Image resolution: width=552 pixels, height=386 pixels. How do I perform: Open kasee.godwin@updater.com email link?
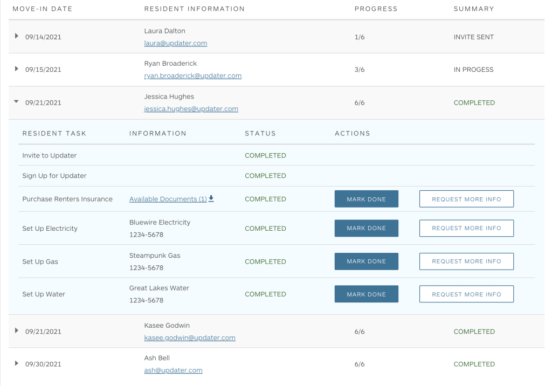tap(189, 337)
